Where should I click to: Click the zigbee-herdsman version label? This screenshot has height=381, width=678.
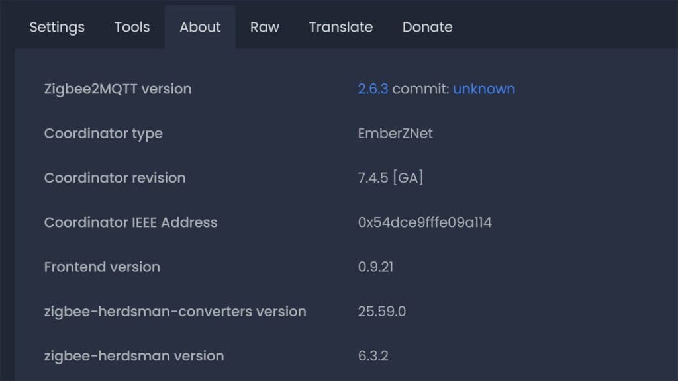[x=134, y=356]
